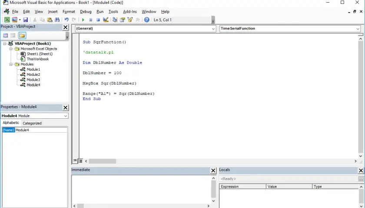Switch to the Categorized tab
Screen dimensions: 365x208
(x=32, y=123)
